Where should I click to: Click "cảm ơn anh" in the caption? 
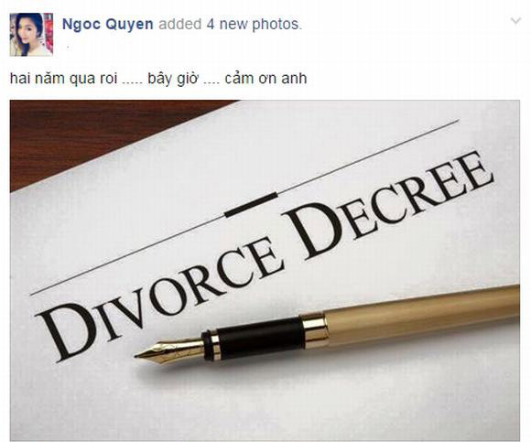[x=265, y=79]
